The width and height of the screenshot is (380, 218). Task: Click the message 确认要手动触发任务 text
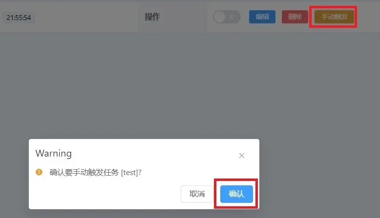[84, 172]
